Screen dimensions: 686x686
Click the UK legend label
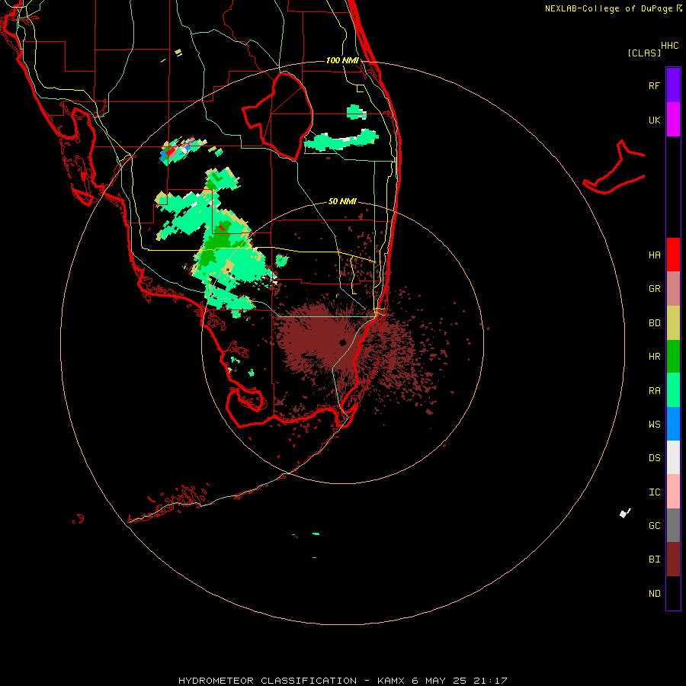tap(654, 120)
